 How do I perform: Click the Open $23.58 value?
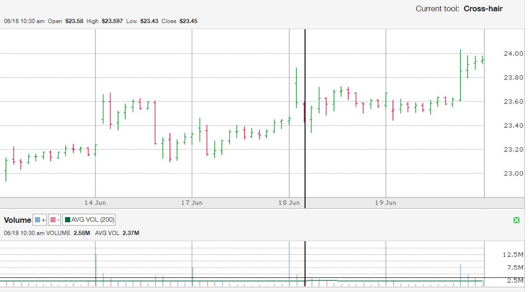[x=74, y=21]
